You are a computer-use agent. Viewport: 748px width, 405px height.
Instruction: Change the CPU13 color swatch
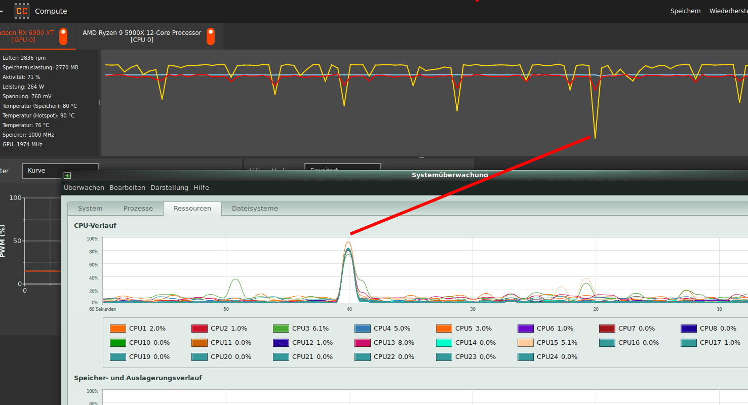pyautogui.click(x=363, y=343)
